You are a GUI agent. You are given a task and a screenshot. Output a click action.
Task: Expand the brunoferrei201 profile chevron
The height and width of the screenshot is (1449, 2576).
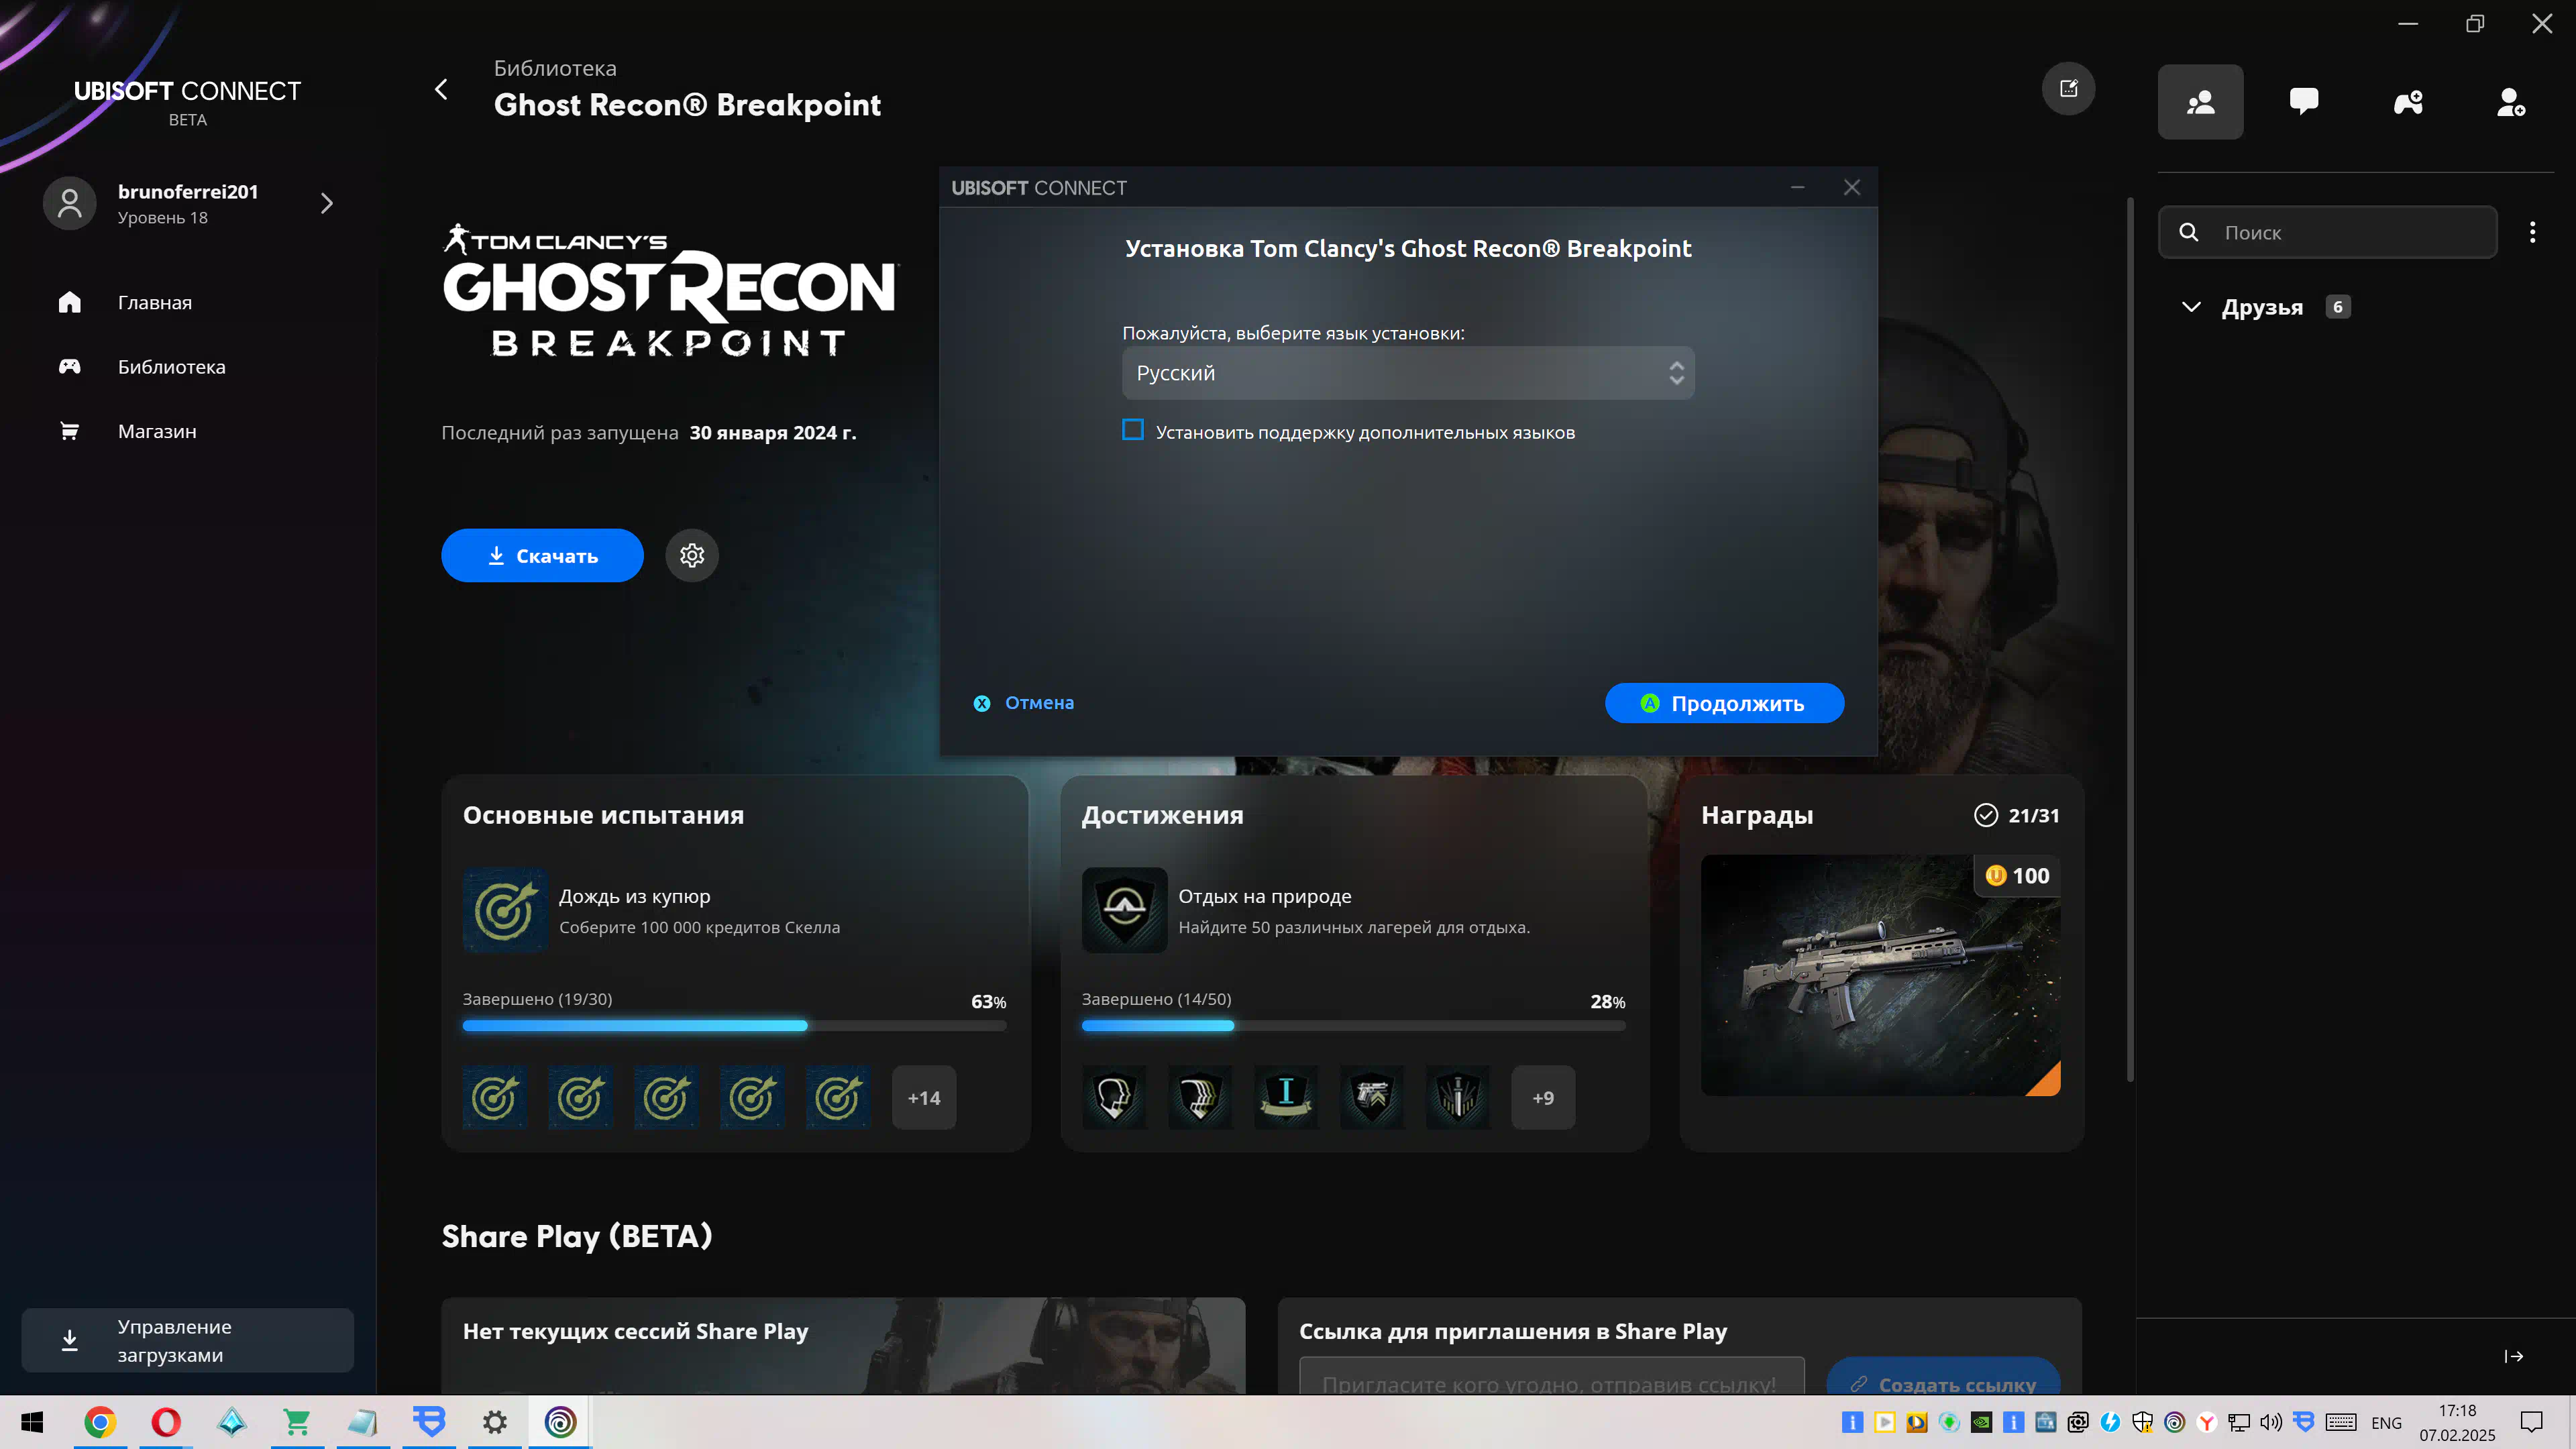pos(327,203)
